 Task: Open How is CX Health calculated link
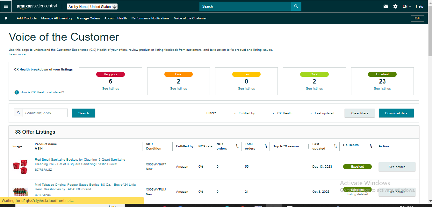pos(42,92)
